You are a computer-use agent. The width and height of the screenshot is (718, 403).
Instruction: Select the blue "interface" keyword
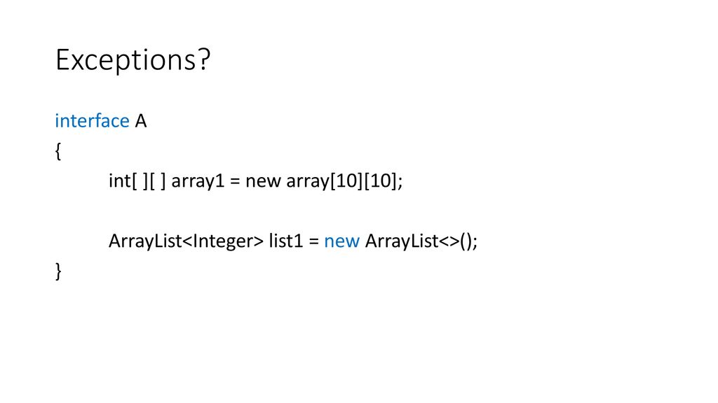click(92, 121)
